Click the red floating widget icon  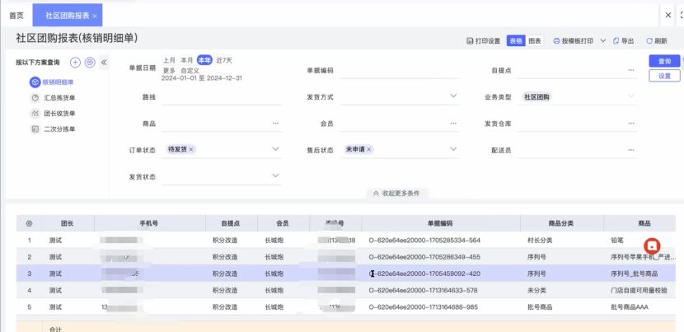point(652,246)
